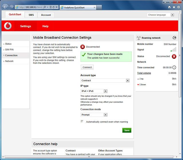Open browser tools gear icon
Viewport: 183px width, 160px height.
click(178, 7)
